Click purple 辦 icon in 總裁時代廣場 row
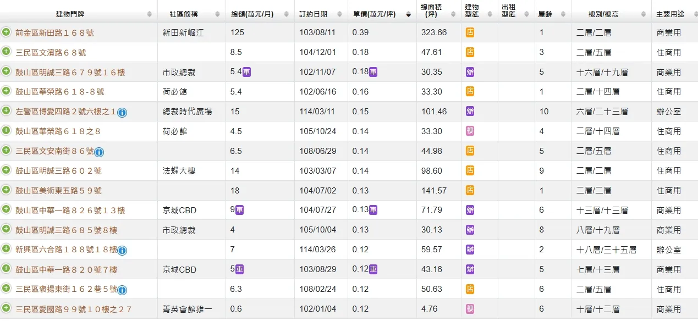Viewport: 698px width, 321px height. [x=470, y=111]
